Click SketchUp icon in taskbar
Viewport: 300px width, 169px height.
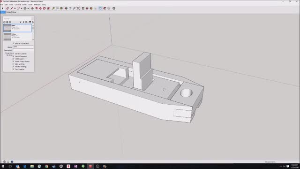point(90,166)
